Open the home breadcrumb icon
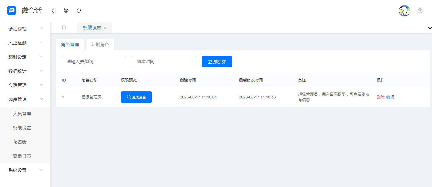Viewport: 432px width, 187px height. click(x=64, y=27)
